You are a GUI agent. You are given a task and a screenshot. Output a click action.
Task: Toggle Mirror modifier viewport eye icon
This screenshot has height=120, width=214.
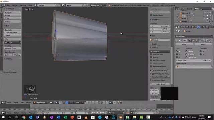(x=193, y=40)
